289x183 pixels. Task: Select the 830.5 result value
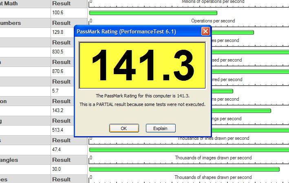(58, 52)
